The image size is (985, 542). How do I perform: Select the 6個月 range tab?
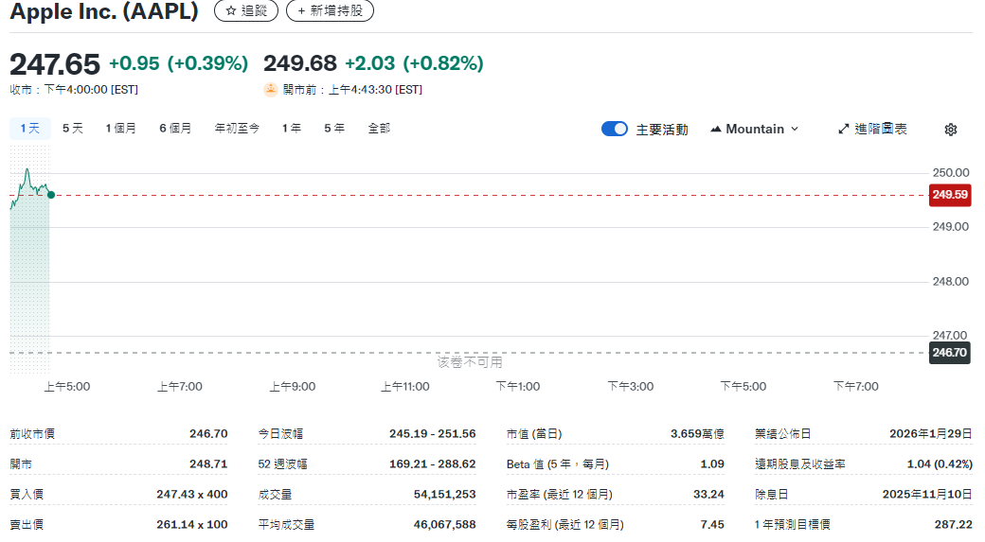174,128
